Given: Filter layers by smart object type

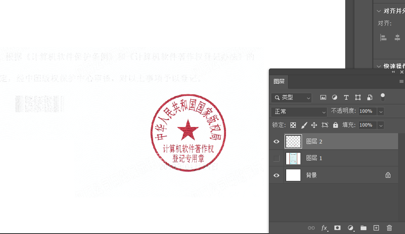Looking at the screenshot, I should click(x=370, y=97).
